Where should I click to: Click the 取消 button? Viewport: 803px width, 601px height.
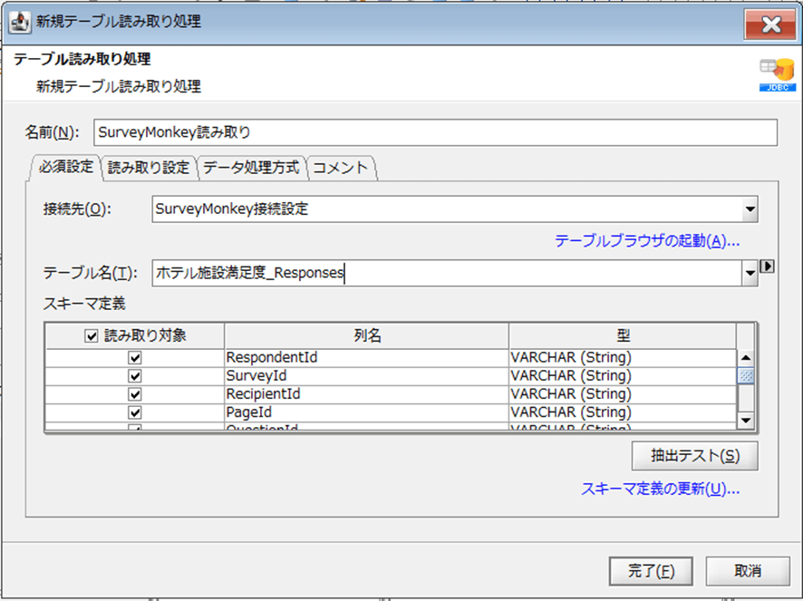coord(748,571)
